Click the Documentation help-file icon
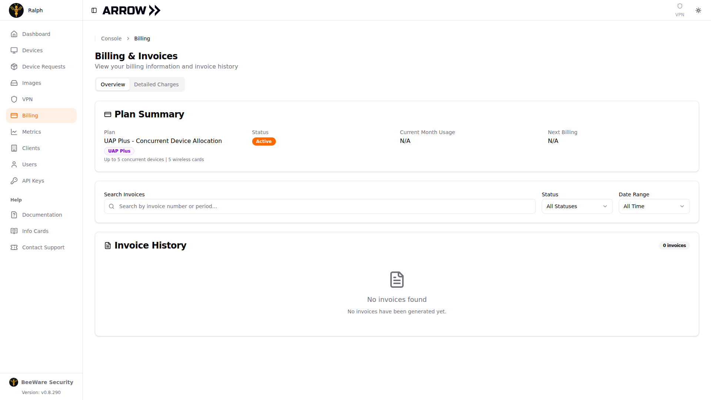 [x=14, y=215]
